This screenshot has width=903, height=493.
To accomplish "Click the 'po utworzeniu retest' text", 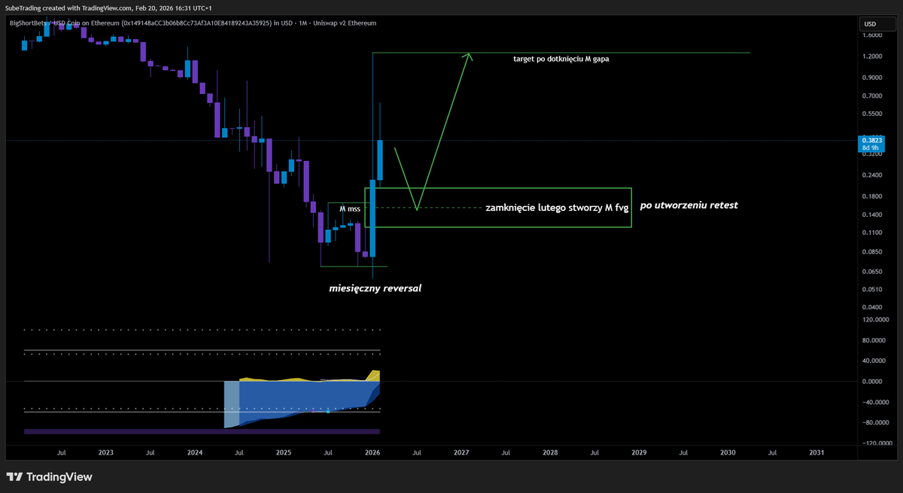I will pos(689,205).
